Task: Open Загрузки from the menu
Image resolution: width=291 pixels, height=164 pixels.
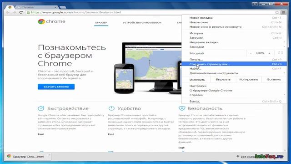Action: click(x=235, y=38)
